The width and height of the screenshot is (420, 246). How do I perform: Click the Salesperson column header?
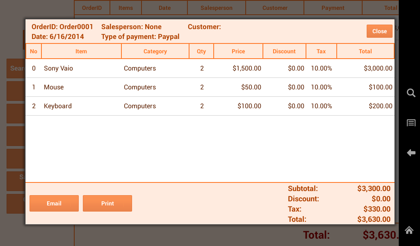point(216,7)
